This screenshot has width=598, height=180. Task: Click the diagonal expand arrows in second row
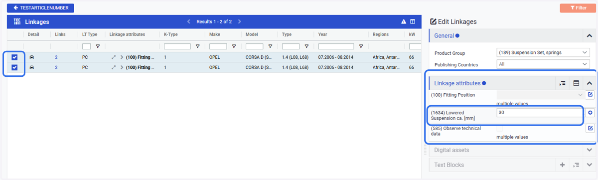(114, 67)
